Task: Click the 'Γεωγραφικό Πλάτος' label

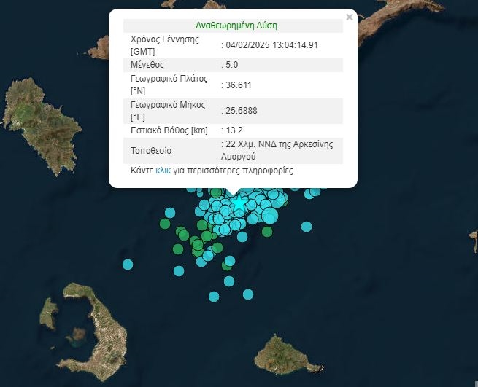Action: click(x=169, y=79)
